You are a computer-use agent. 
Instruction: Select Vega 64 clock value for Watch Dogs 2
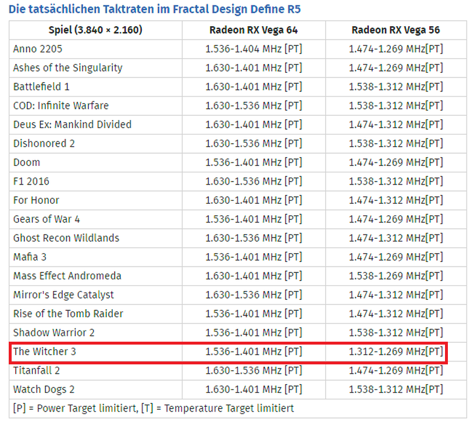pyautogui.click(x=254, y=389)
